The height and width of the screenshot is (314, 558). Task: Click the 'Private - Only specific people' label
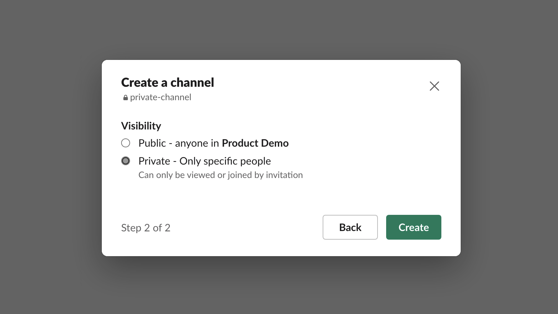pos(204,161)
